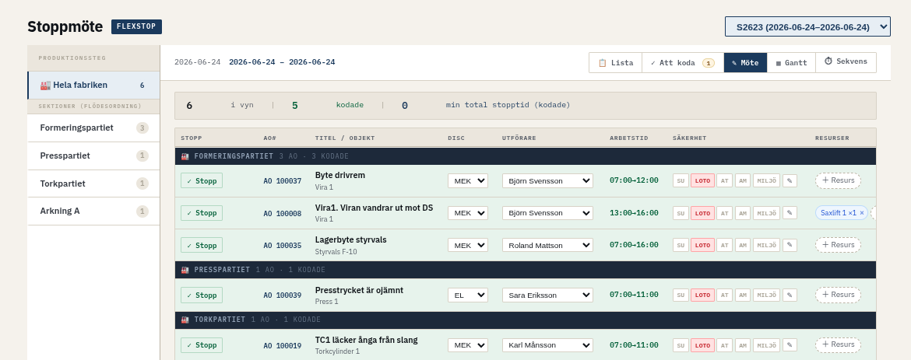
Task: Open Sara Eriksson performer dropdown
Action: coord(548,295)
